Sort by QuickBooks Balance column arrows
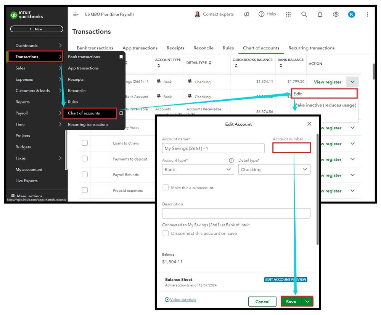Image resolution: width=381 pixels, height=315 pixels. [x=236, y=66]
